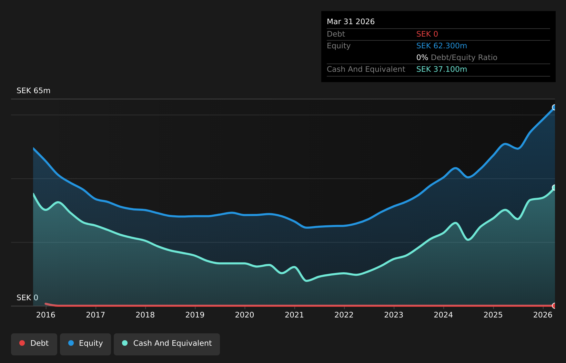The image size is (566, 363).
Task: Toggle the Equity legend button
Action: pos(85,344)
